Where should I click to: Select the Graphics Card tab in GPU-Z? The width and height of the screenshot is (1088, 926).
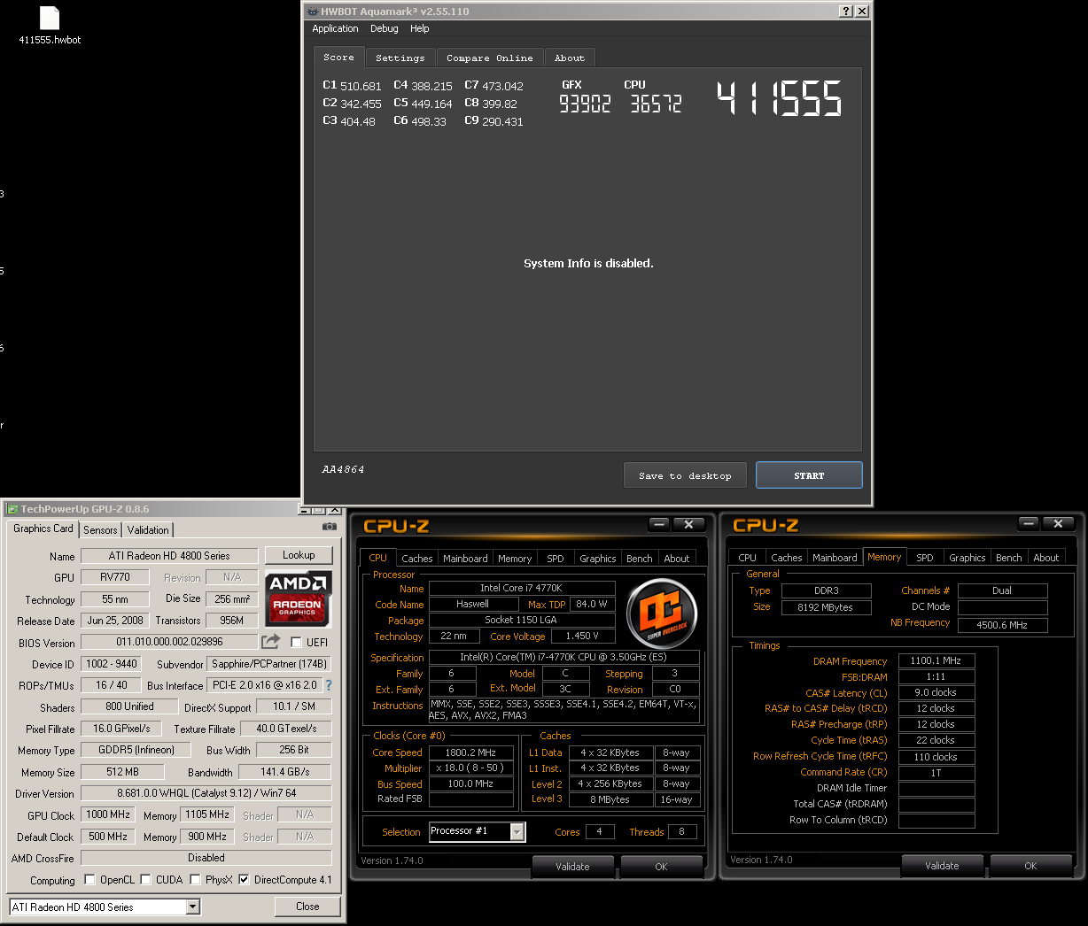click(x=43, y=529)
